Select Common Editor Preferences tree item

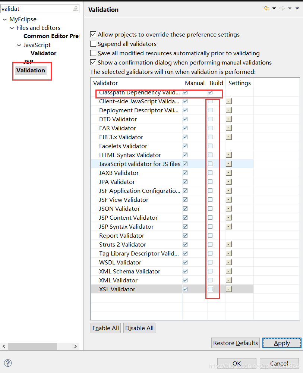click(x=51, y=36)
